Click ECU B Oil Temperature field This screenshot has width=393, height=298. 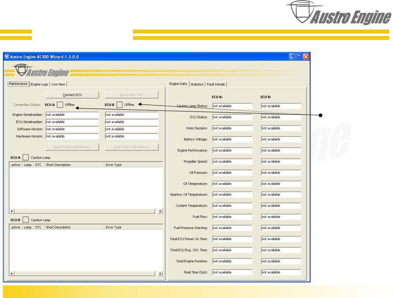point(281,184)
